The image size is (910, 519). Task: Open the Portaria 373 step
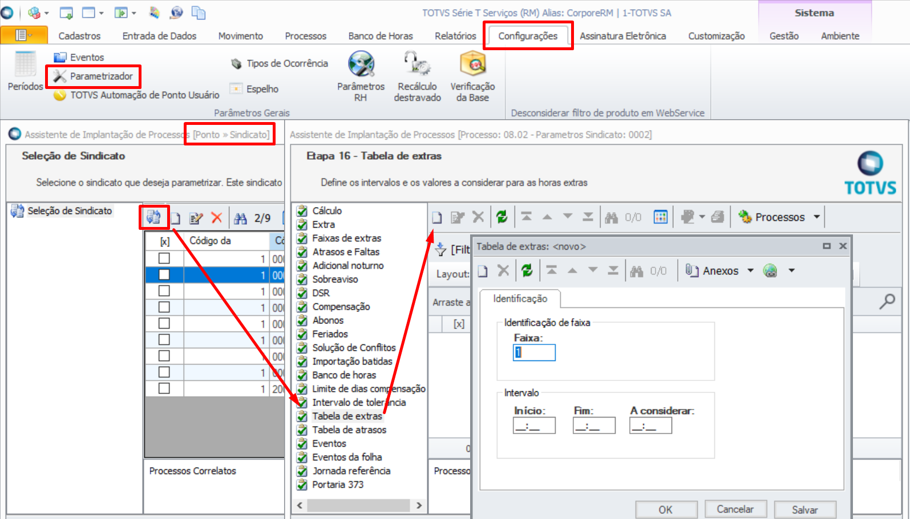tap(337, 484)
